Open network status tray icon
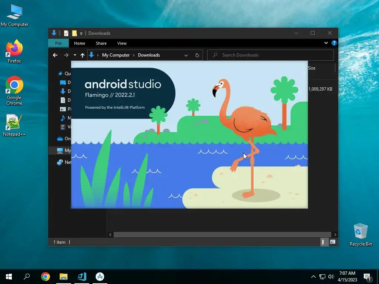 tap(322, 277)
